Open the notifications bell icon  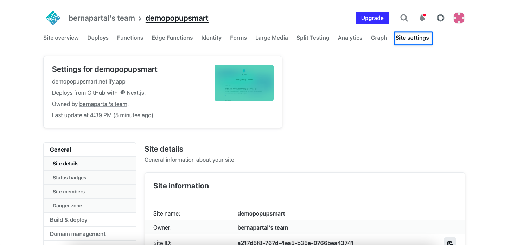422,18
